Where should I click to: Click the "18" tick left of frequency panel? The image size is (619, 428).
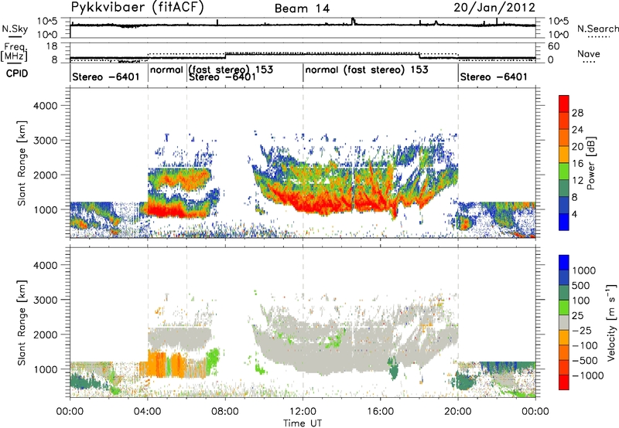click(x=52, y=46)
